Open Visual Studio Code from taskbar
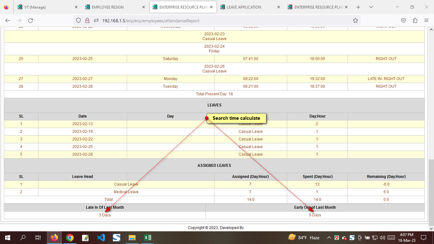This screenshot has width=434, height=244. pyautogui.click(x=101, y=238)
